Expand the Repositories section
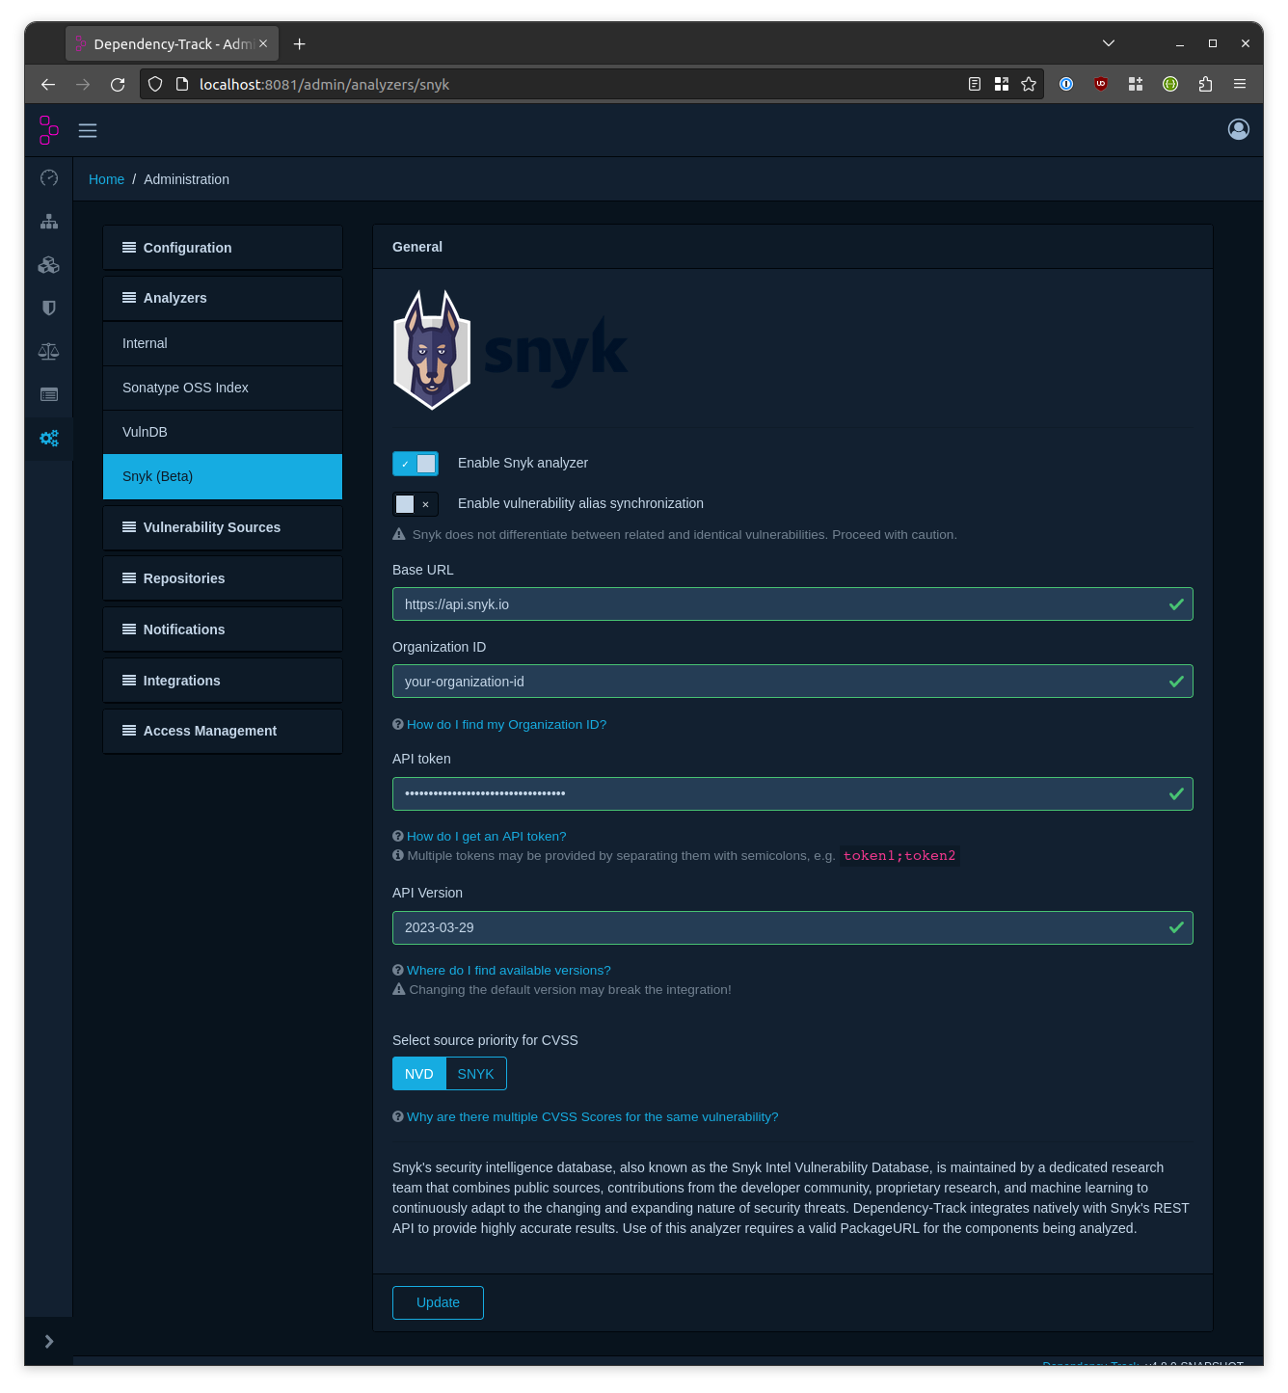1288x1393 pixels. [222, 577]
